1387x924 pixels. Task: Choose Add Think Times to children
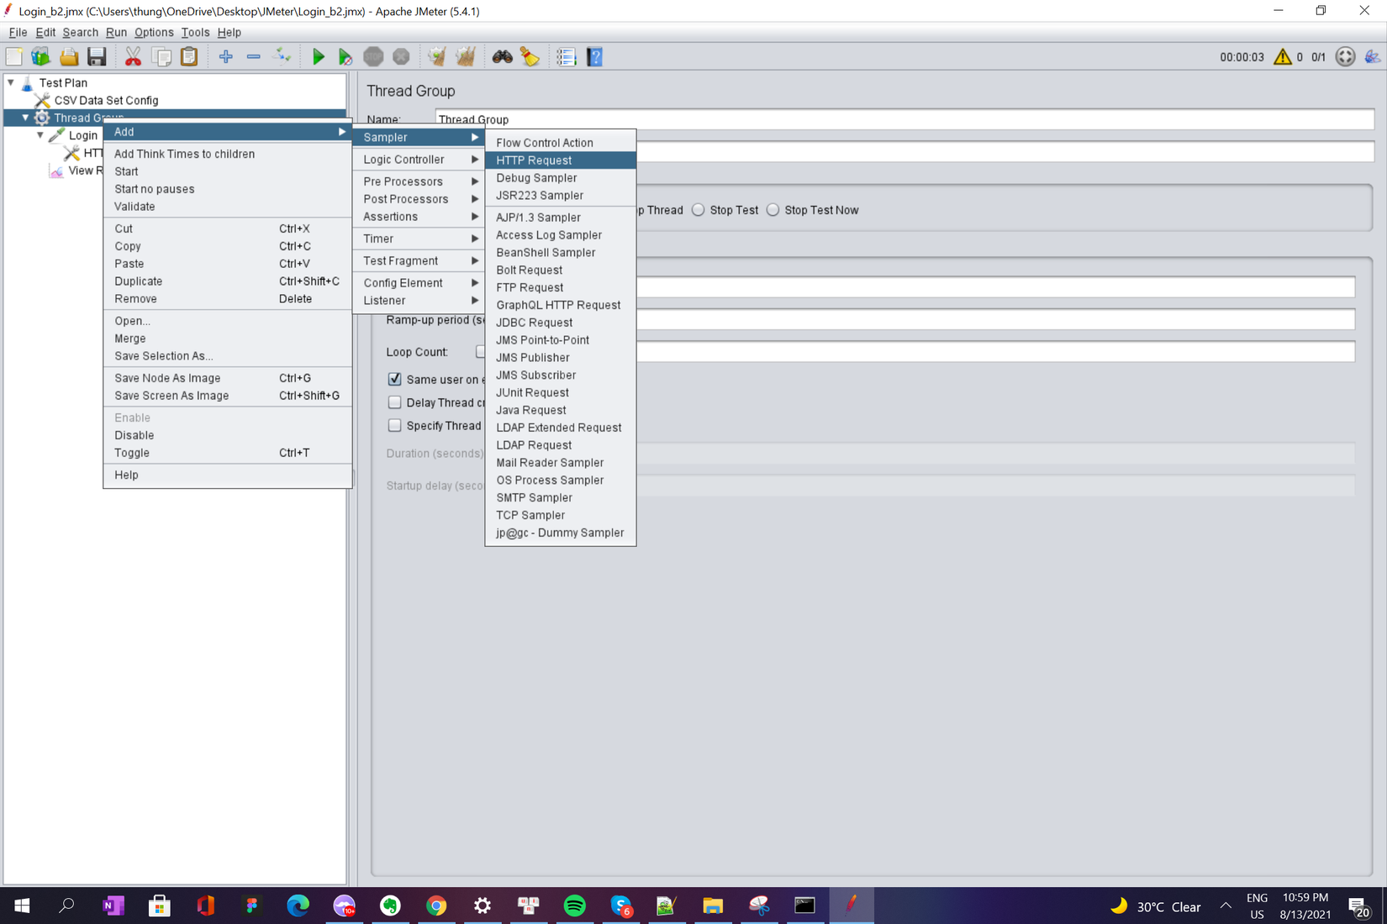coord(227,154)
